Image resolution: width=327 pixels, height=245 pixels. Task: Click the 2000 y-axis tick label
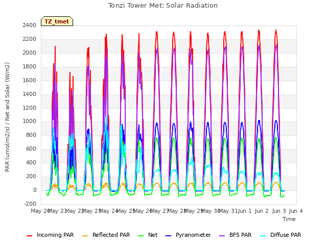[x=30, y=53]
